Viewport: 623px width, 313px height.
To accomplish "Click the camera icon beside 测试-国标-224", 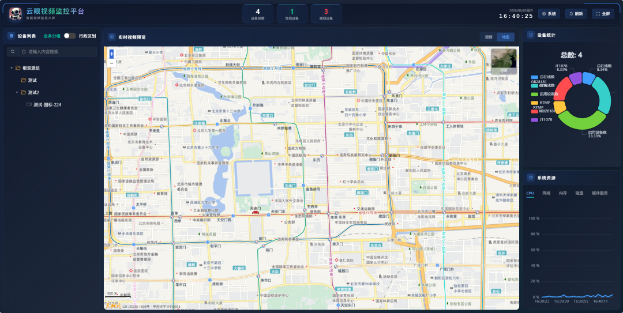I will (x=29, y=104).
